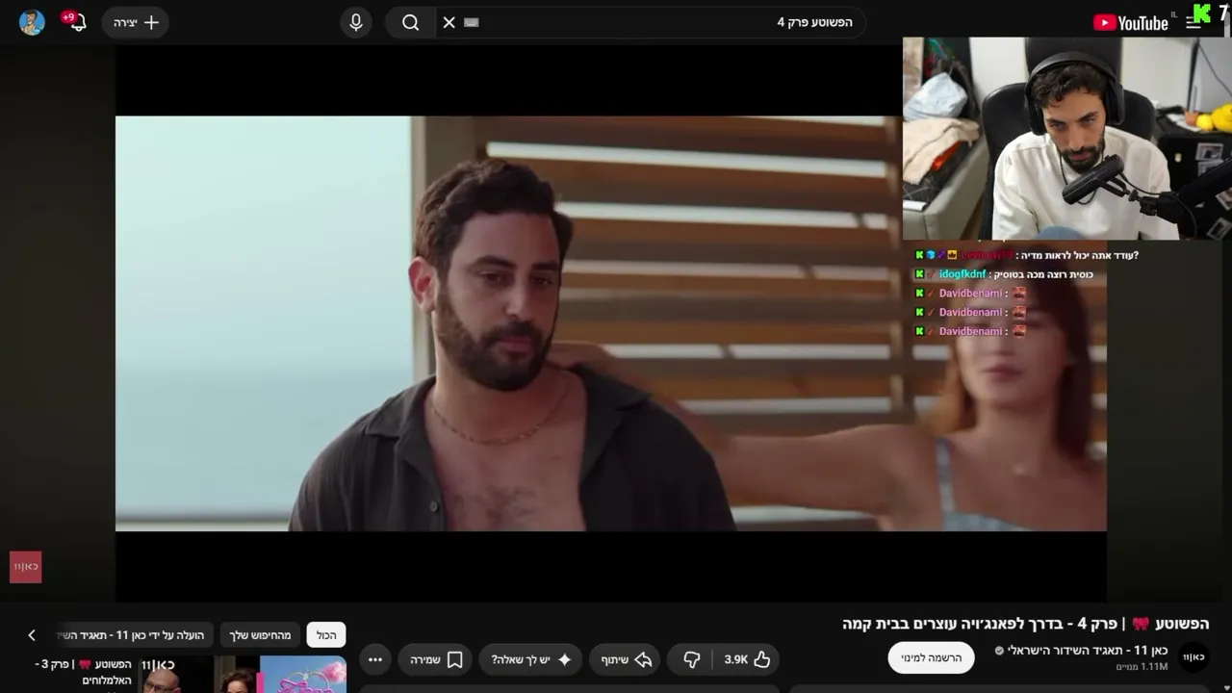Open the כאן 11 channel avatar
The width and height of the screenshot is (1232, 693).
pyautogui.click(x=1193, y=657)
